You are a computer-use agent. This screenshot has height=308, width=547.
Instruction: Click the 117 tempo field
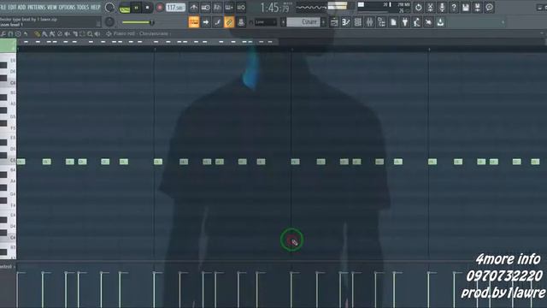[175, 8]
